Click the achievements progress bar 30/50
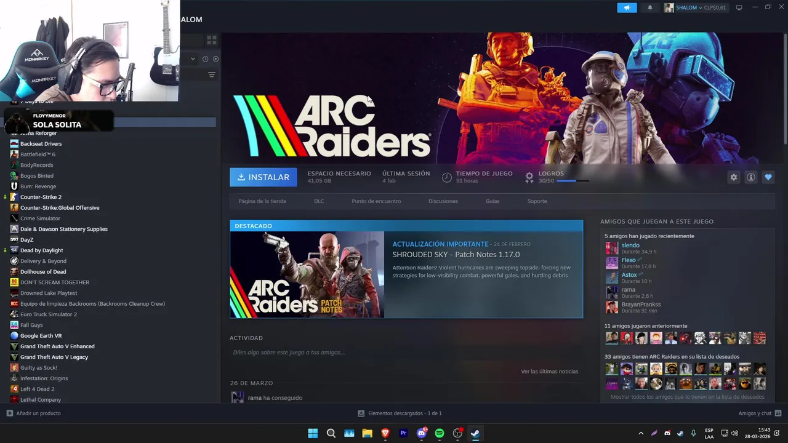The image size is (788, 443). 573,181
